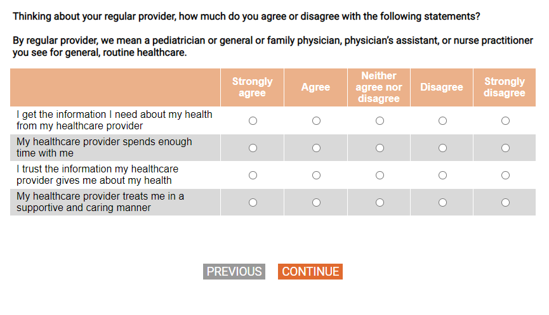Click the CONTINUE button
The height and width of the screenshot is (315, 549).
point(310,272)
